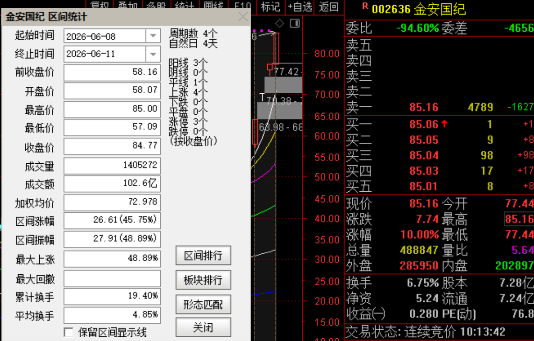Image resolution: width=534 pixels, height=341 pixels.
Task: Close the 金安国纪 区间统计 dialog with X
Action: pyautogui.click(x=243, y=17)
